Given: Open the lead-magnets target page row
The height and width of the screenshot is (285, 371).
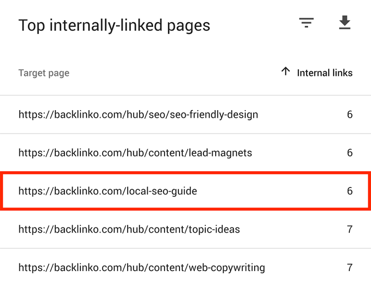Looking at the screenshot, I should (x=185, y=153).
